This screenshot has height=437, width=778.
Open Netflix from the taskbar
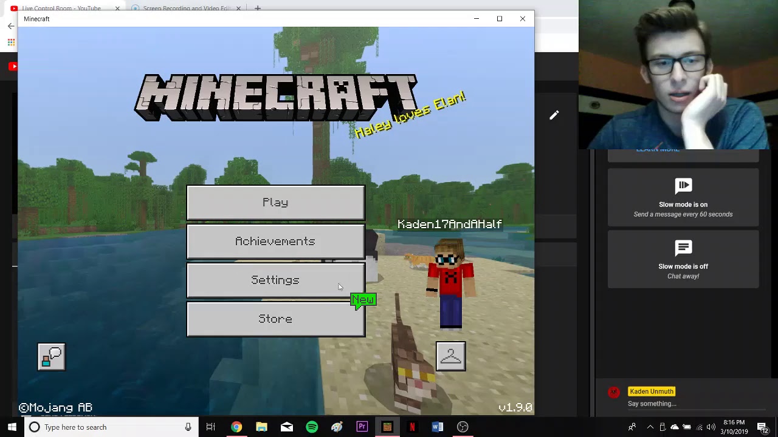coord(412,427)
